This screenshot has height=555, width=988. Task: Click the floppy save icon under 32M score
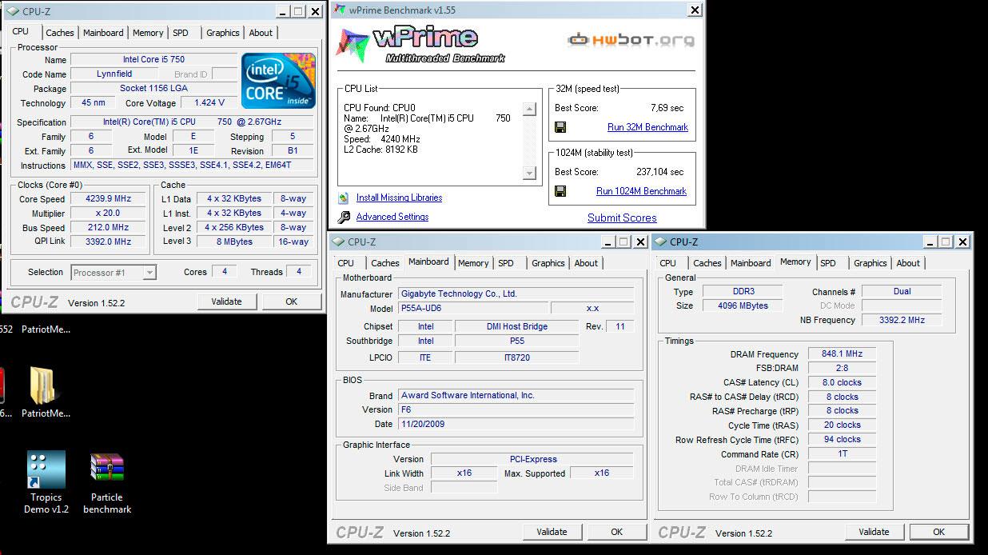point(560,127)
